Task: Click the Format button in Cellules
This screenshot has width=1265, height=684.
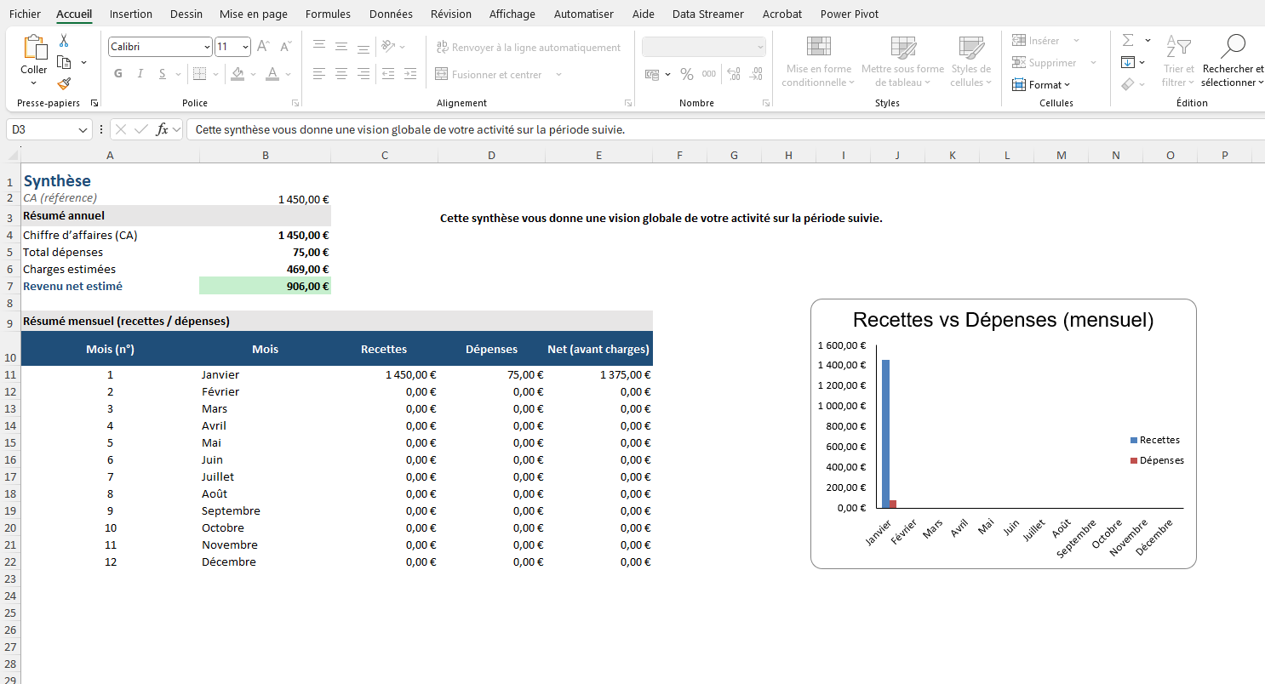Action: point(1040,84)
